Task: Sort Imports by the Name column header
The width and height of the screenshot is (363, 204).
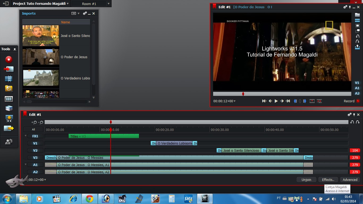Action: point(75,22)
